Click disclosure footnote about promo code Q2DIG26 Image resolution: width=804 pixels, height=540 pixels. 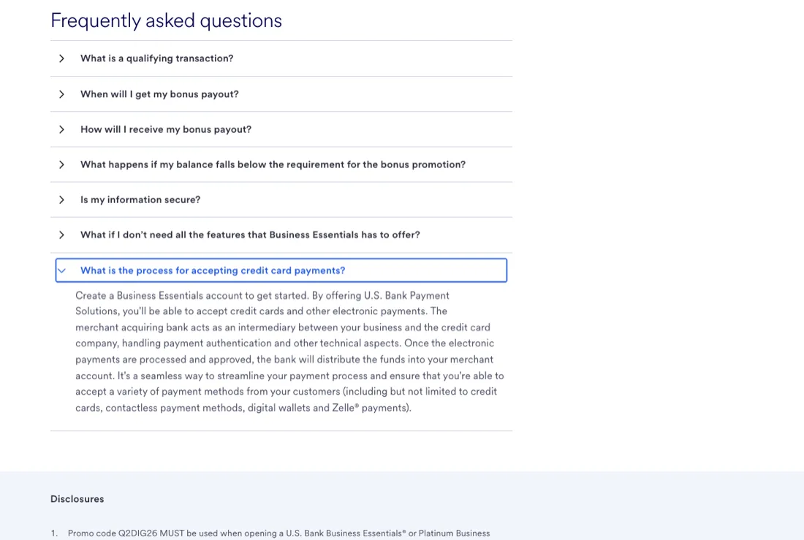pyautogui.click(x=279, y=533)
